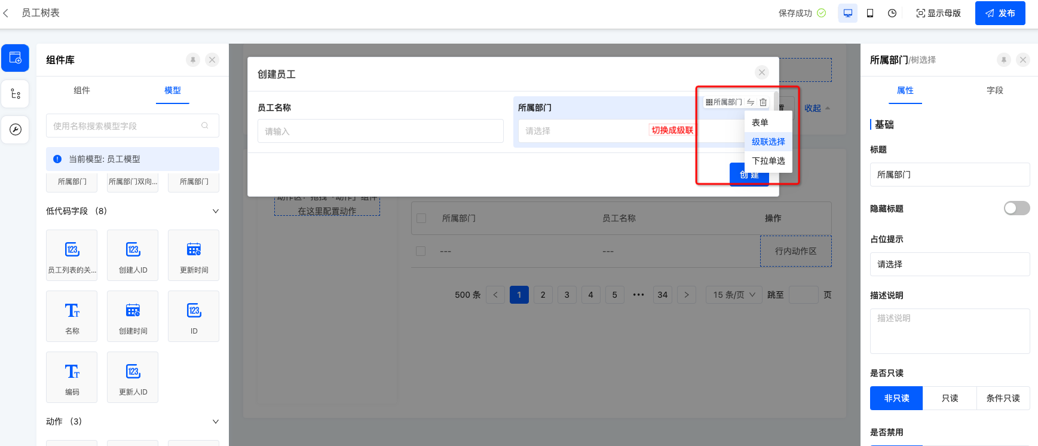Click the 行内动作区 cell

[x=796, y=251]
